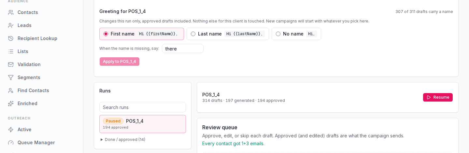
Task: Click the Enriched sparkles icon
Action: pos(11,104)
